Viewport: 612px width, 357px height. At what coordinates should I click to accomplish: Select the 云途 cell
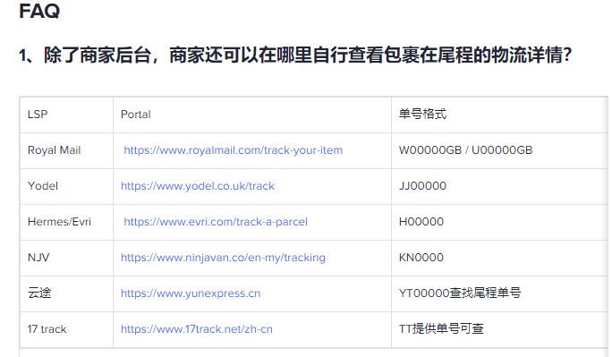(x=67, y=293)
